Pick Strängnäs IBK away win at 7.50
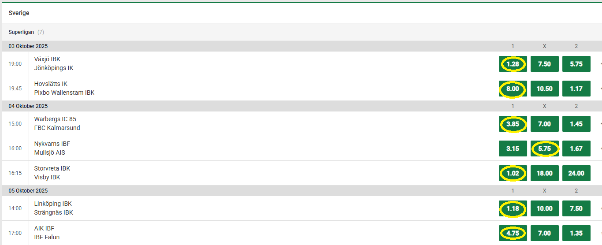 (576, 208)
